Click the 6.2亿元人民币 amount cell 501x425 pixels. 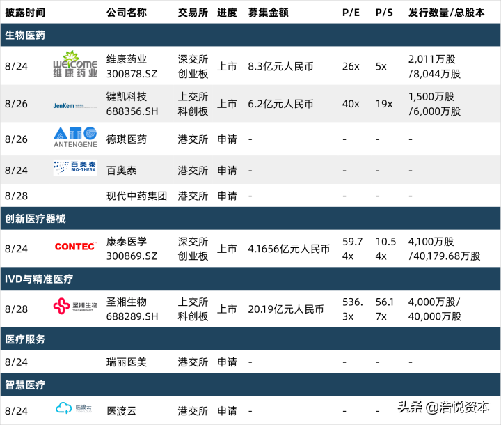(x=280, y=104)
